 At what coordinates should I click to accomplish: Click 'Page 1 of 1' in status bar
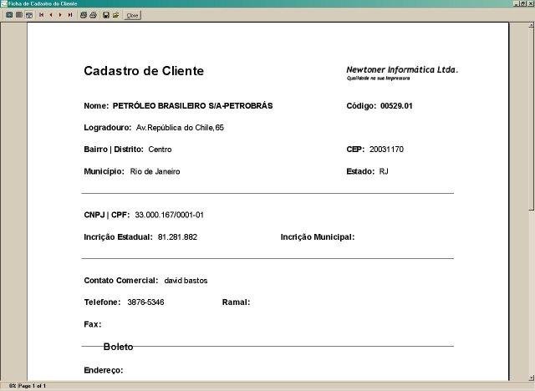pos(32,386)
